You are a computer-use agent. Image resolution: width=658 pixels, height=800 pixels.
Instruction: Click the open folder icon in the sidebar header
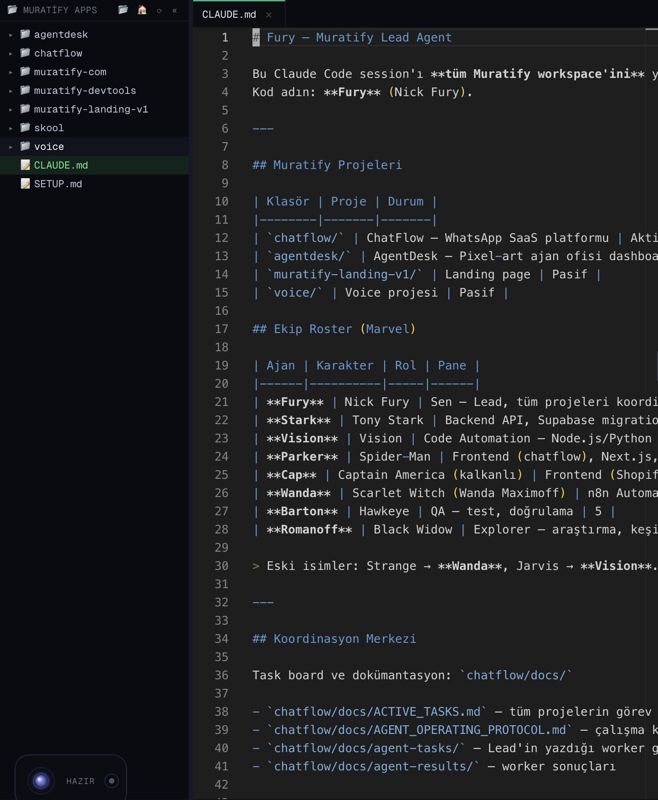point(123,10)
